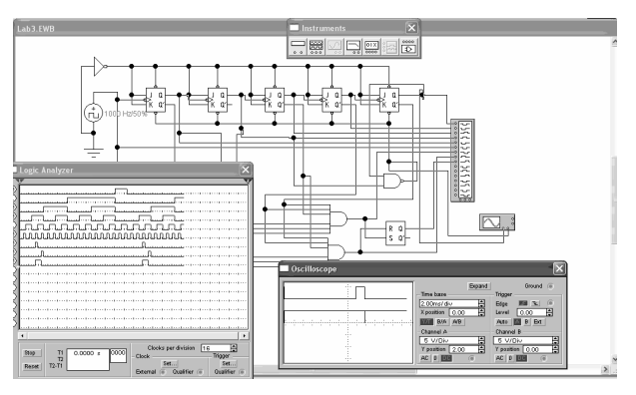
Task: Set the trigger source to channel B
Action: coord(526,321)
